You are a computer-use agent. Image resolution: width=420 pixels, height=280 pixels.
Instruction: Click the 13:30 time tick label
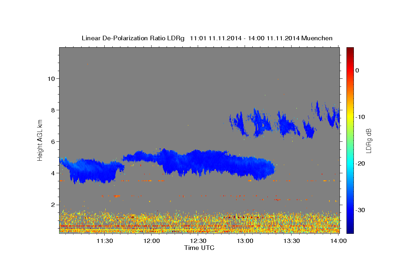pyautogui.click(x=292, y=241)
